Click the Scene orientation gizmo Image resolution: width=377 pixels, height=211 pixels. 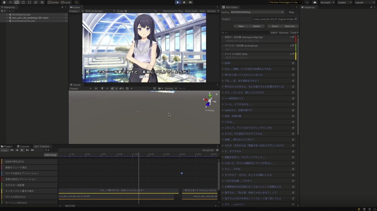tap(209, 100)
